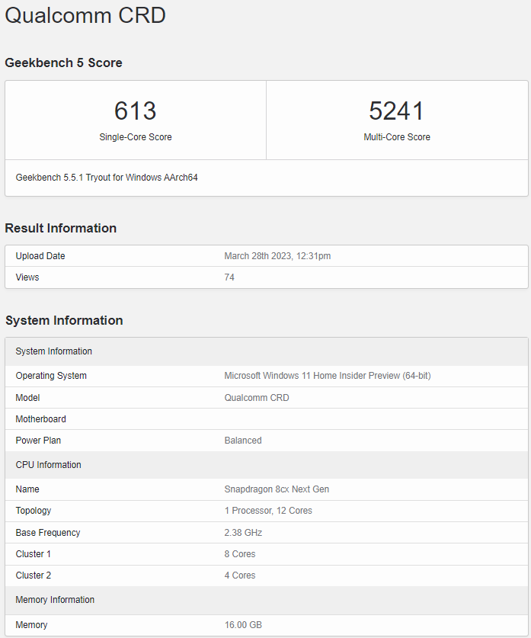Select the 2.38 GHz frequency value

(243, 533)
